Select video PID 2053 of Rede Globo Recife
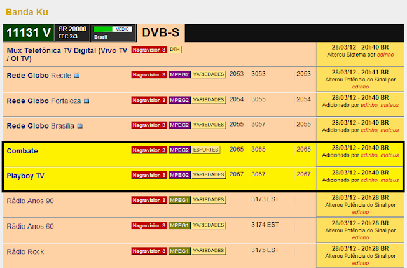This screenshot has width=407, height=268. 237,74
